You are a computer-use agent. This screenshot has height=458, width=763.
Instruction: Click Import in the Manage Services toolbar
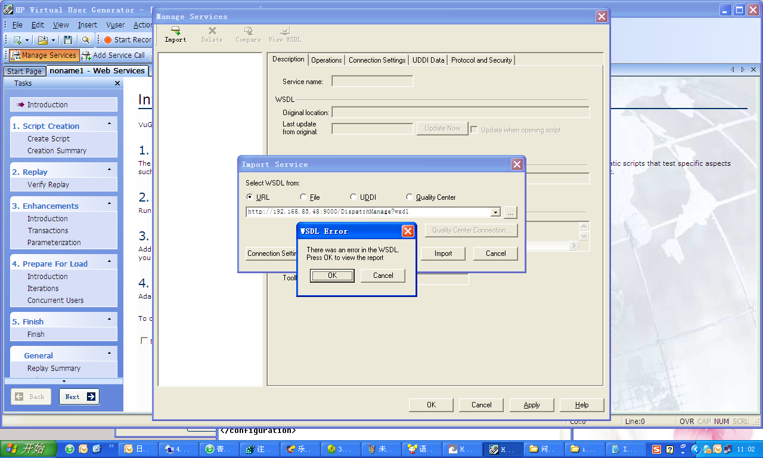(x=175, y=35)
